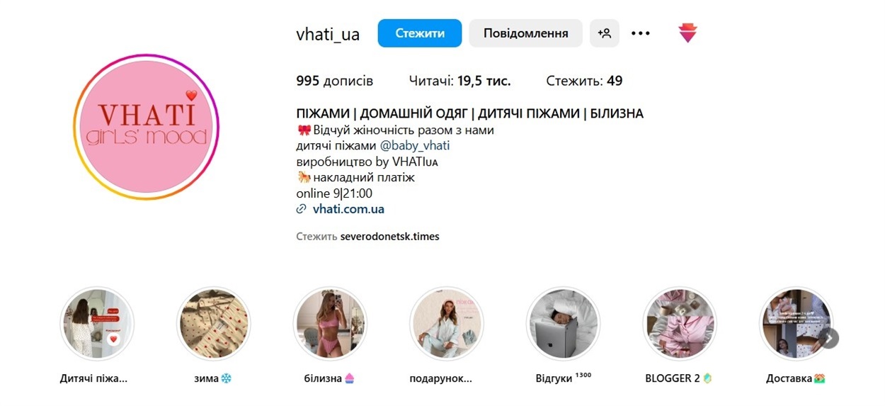
Task: Open severodonetsk.times mutual follower link
Action: [x=390, y=237]
